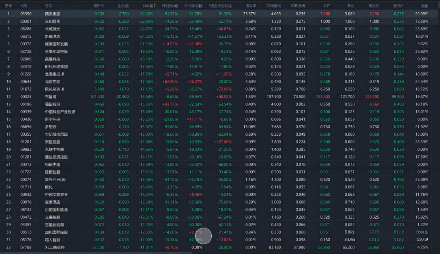Screen dimensions: 440x254
Task: Select stock name 新宇环保
Action: (x=53, y=119)
